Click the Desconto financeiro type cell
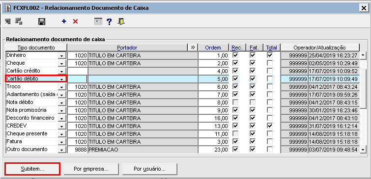 [32, 118]
